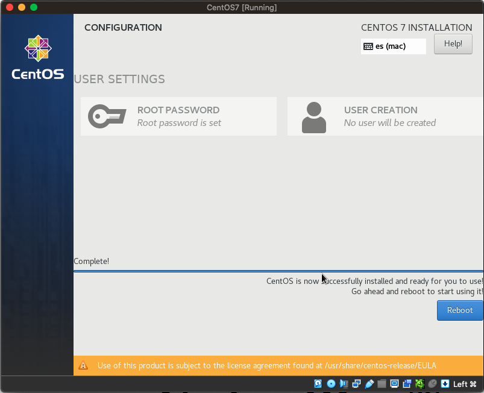Click the key icon for root password
The image size is (484, 393).
tap(107, 116)
